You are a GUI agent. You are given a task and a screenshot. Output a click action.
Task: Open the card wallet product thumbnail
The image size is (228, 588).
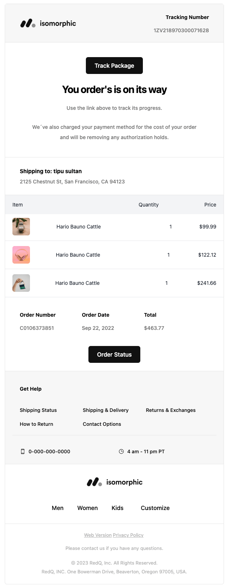point(21,283)
